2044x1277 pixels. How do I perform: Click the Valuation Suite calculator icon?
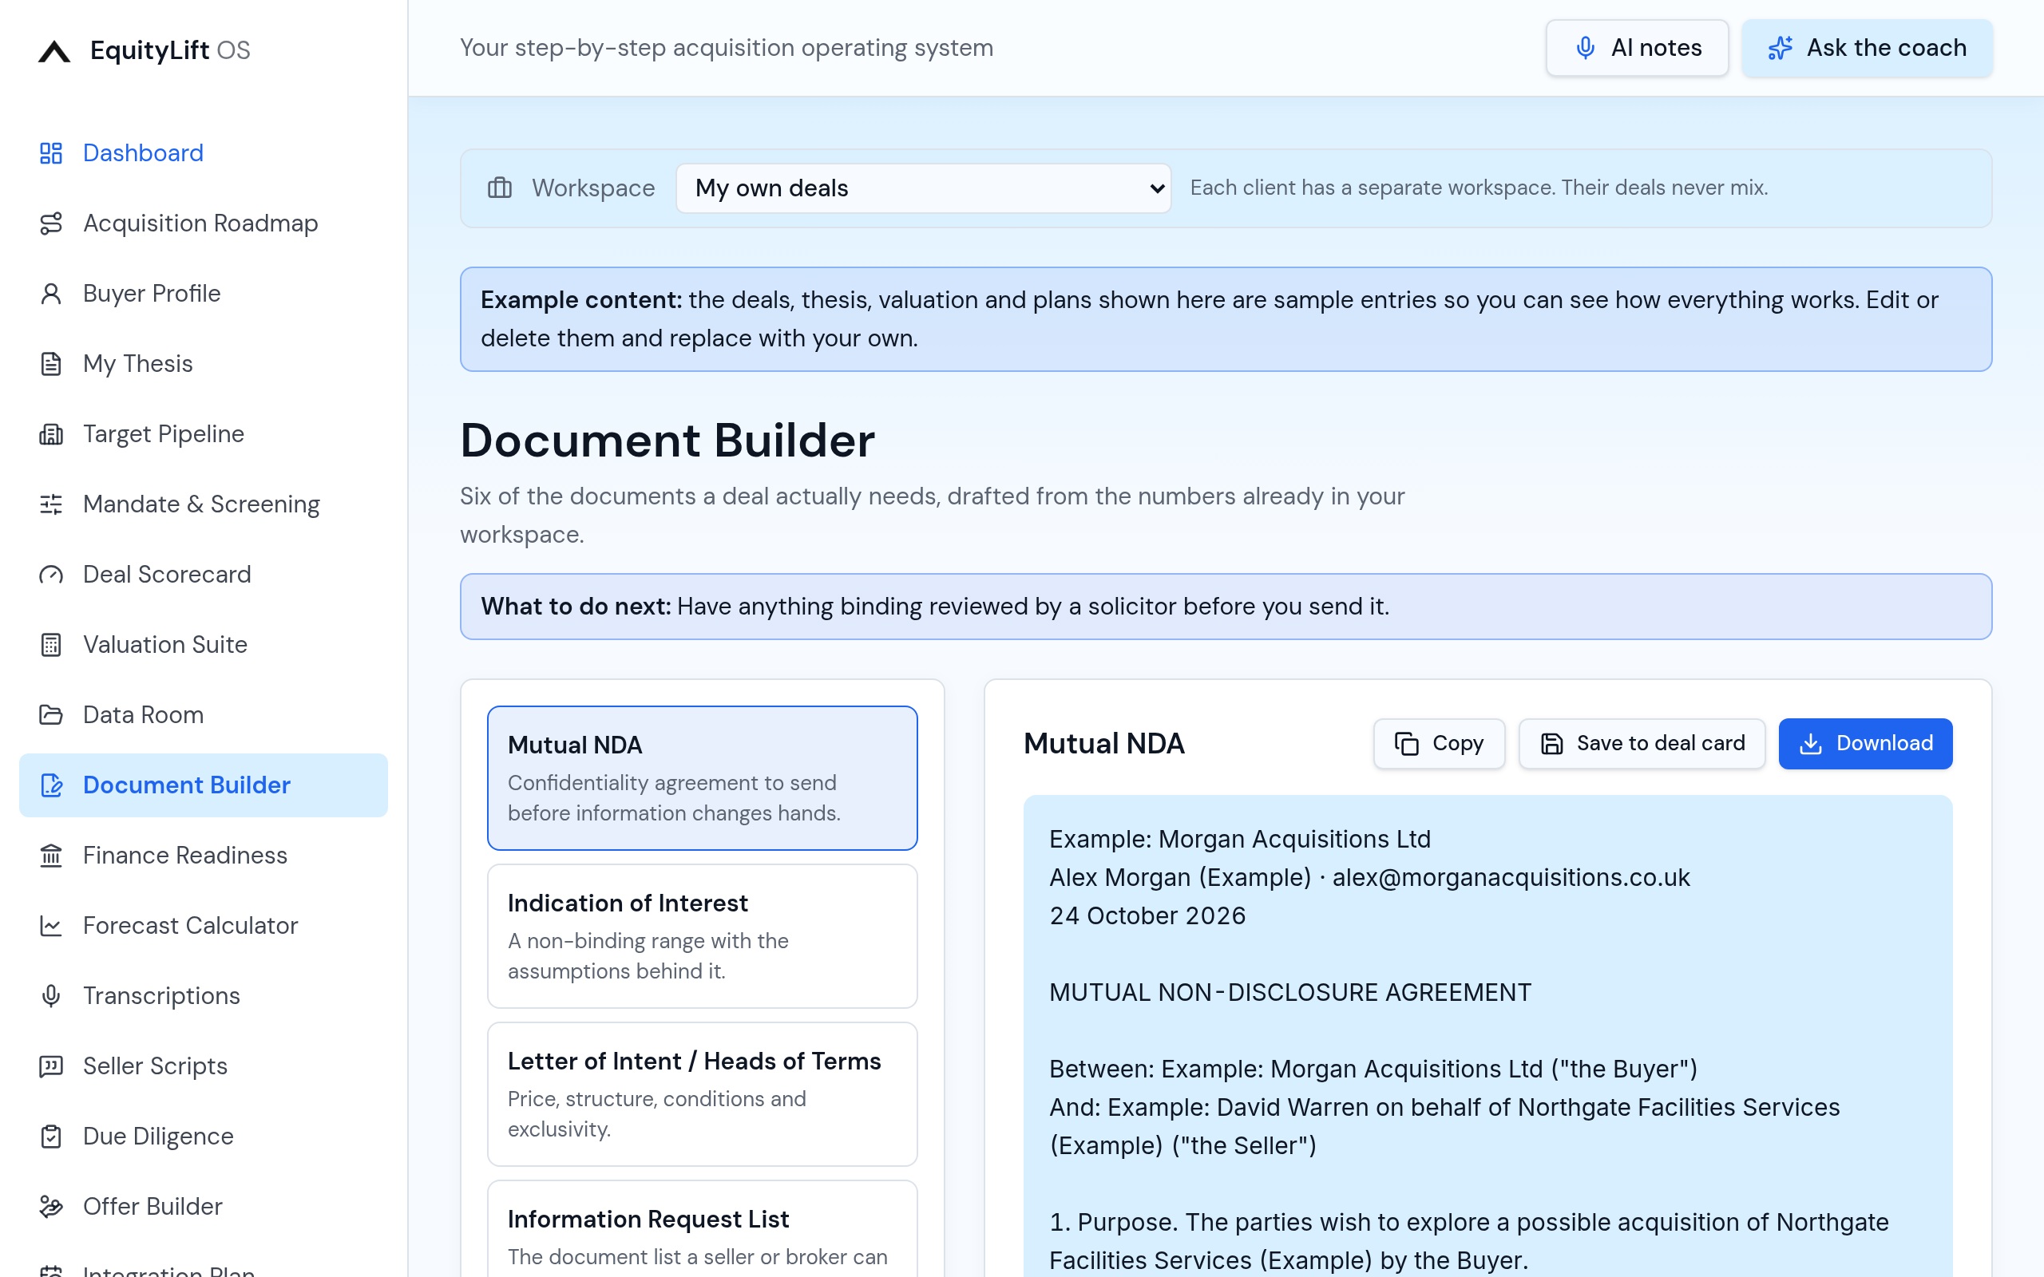click(x=50, y=644)
